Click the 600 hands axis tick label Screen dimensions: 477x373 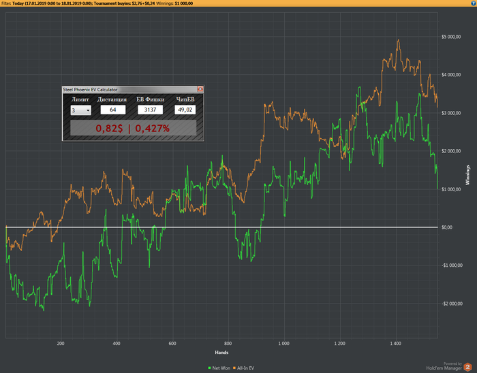click(x=172, y=343)
